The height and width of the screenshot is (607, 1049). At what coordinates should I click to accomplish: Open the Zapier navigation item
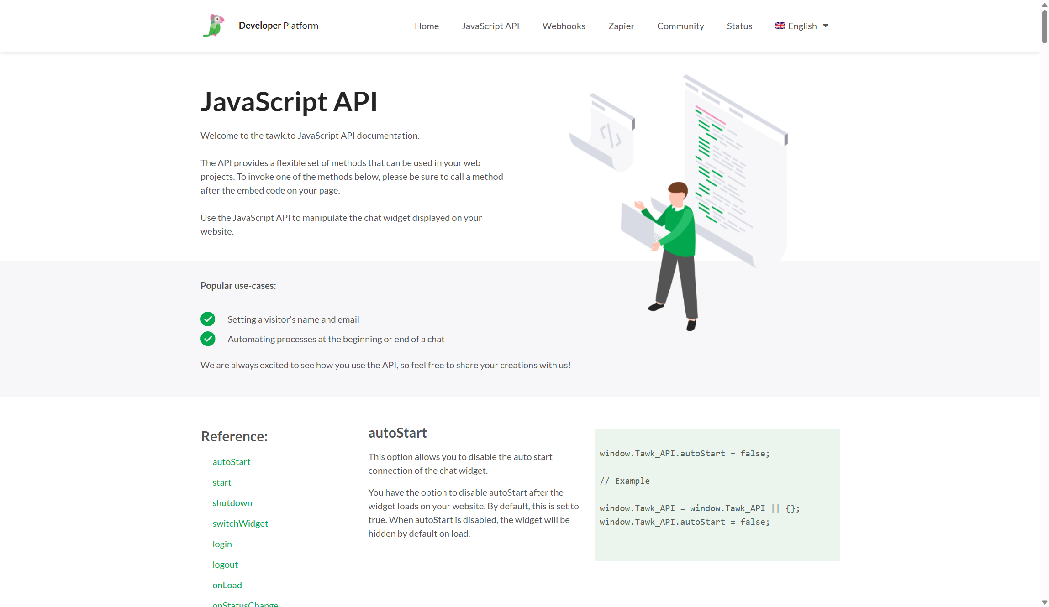621,26
